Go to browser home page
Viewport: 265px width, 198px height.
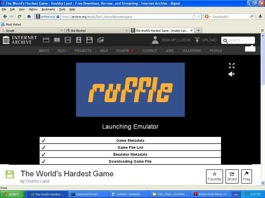[29, 16]
